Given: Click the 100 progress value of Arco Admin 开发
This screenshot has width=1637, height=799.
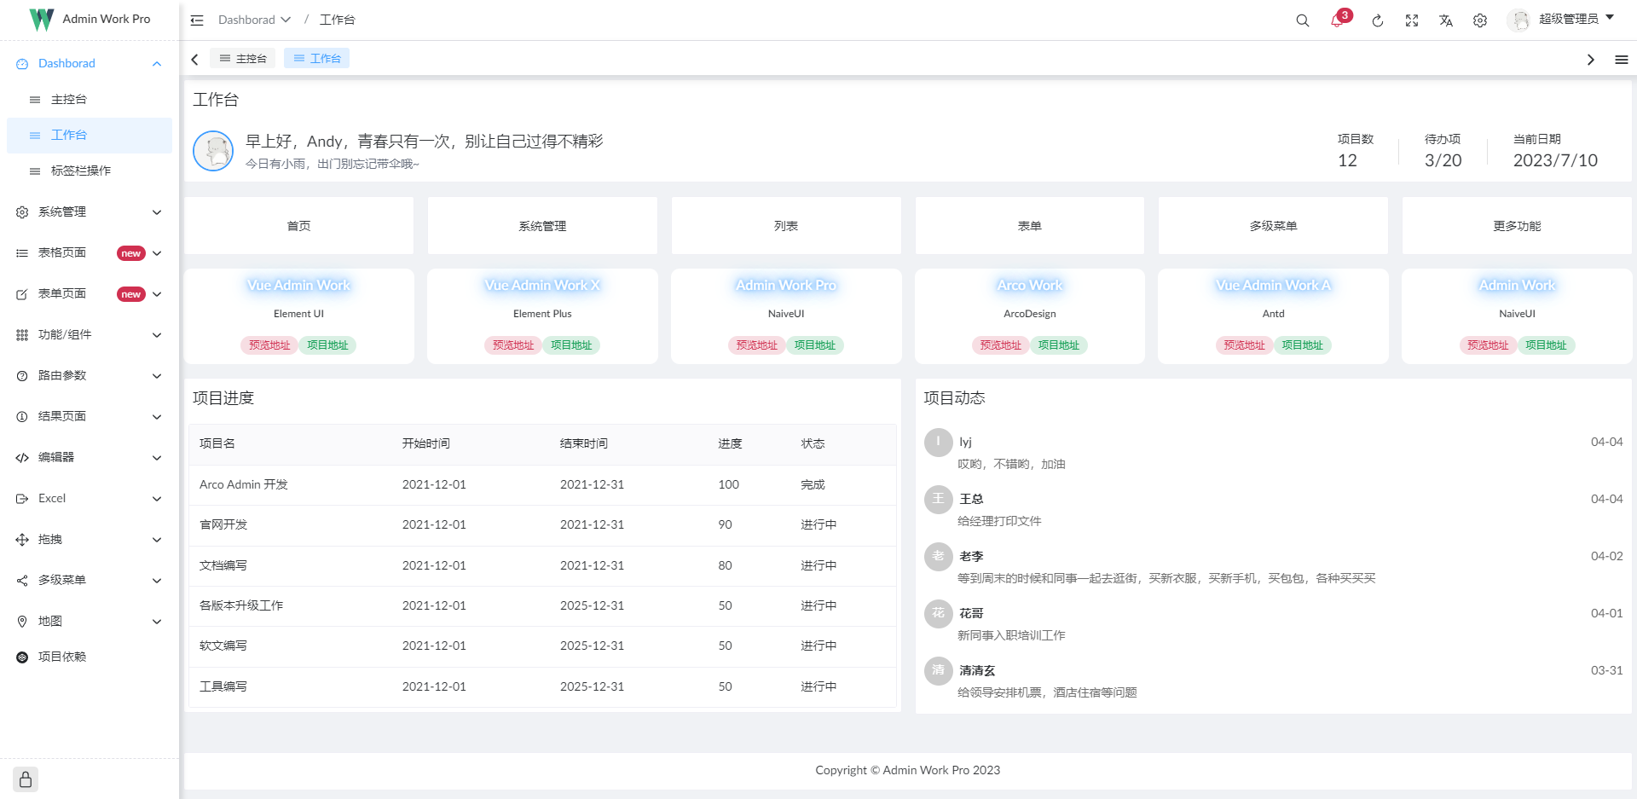Looking at the screenshot, I should [x=727, y=484].
